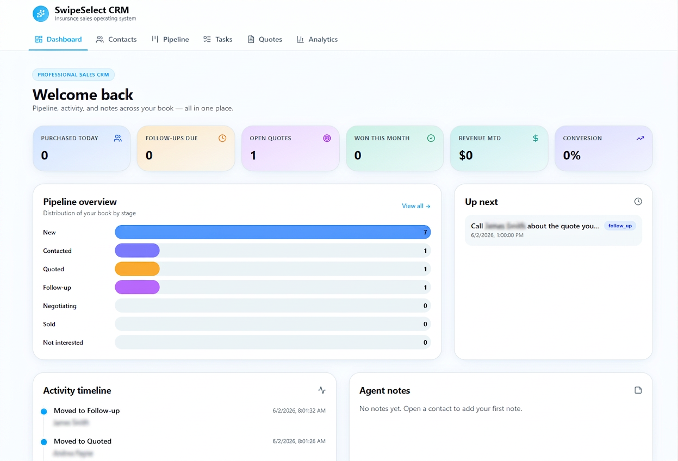Screen dimensions: 678x461
Task: Click the 6/2/2026, 1:00:00 PM due time
Action: pos(497,235)
